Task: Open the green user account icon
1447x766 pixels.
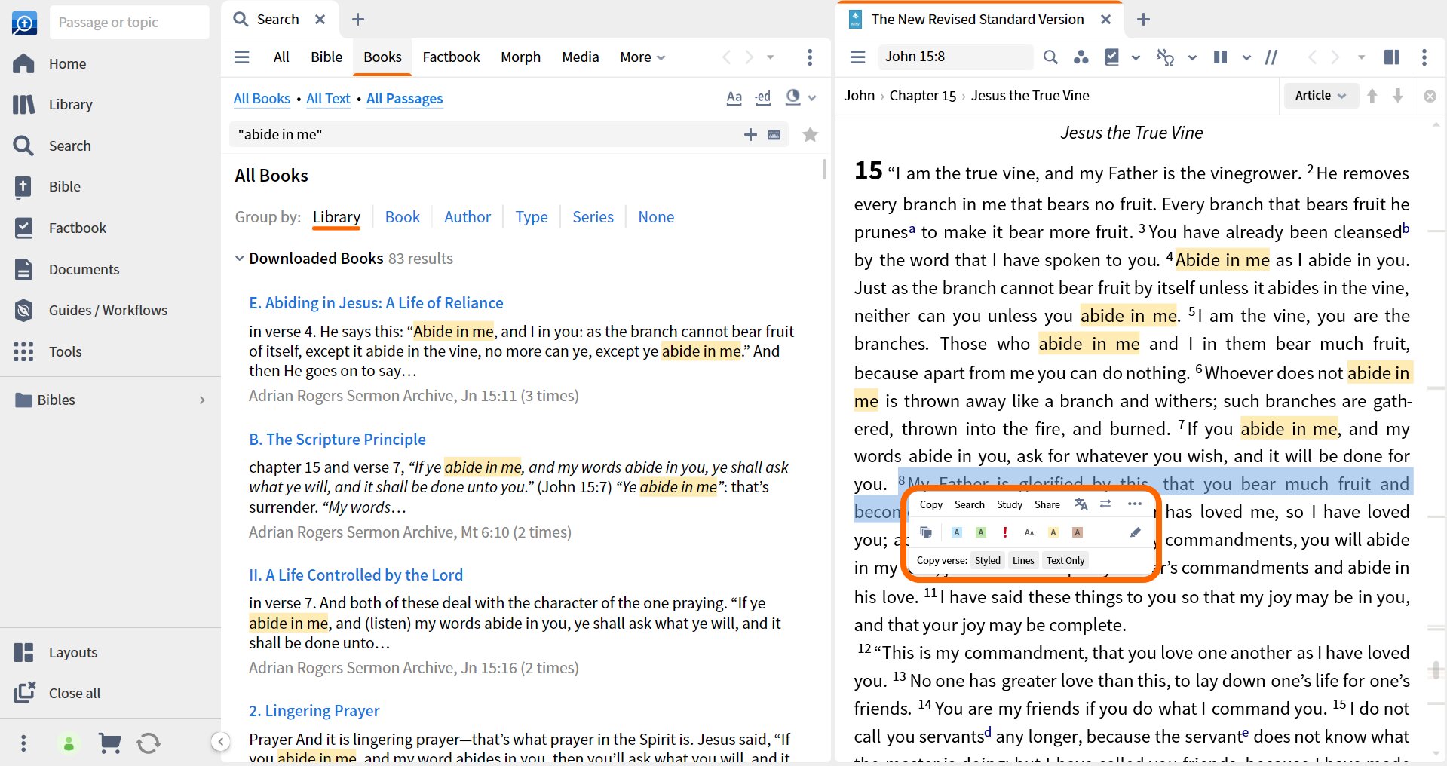Action: (x=69, y=743)
